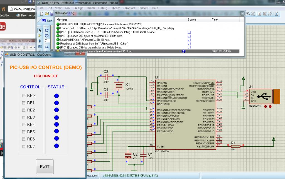Open the Debug menu
285x179 pixels.
pyautogui.click(x=103, y=8)
